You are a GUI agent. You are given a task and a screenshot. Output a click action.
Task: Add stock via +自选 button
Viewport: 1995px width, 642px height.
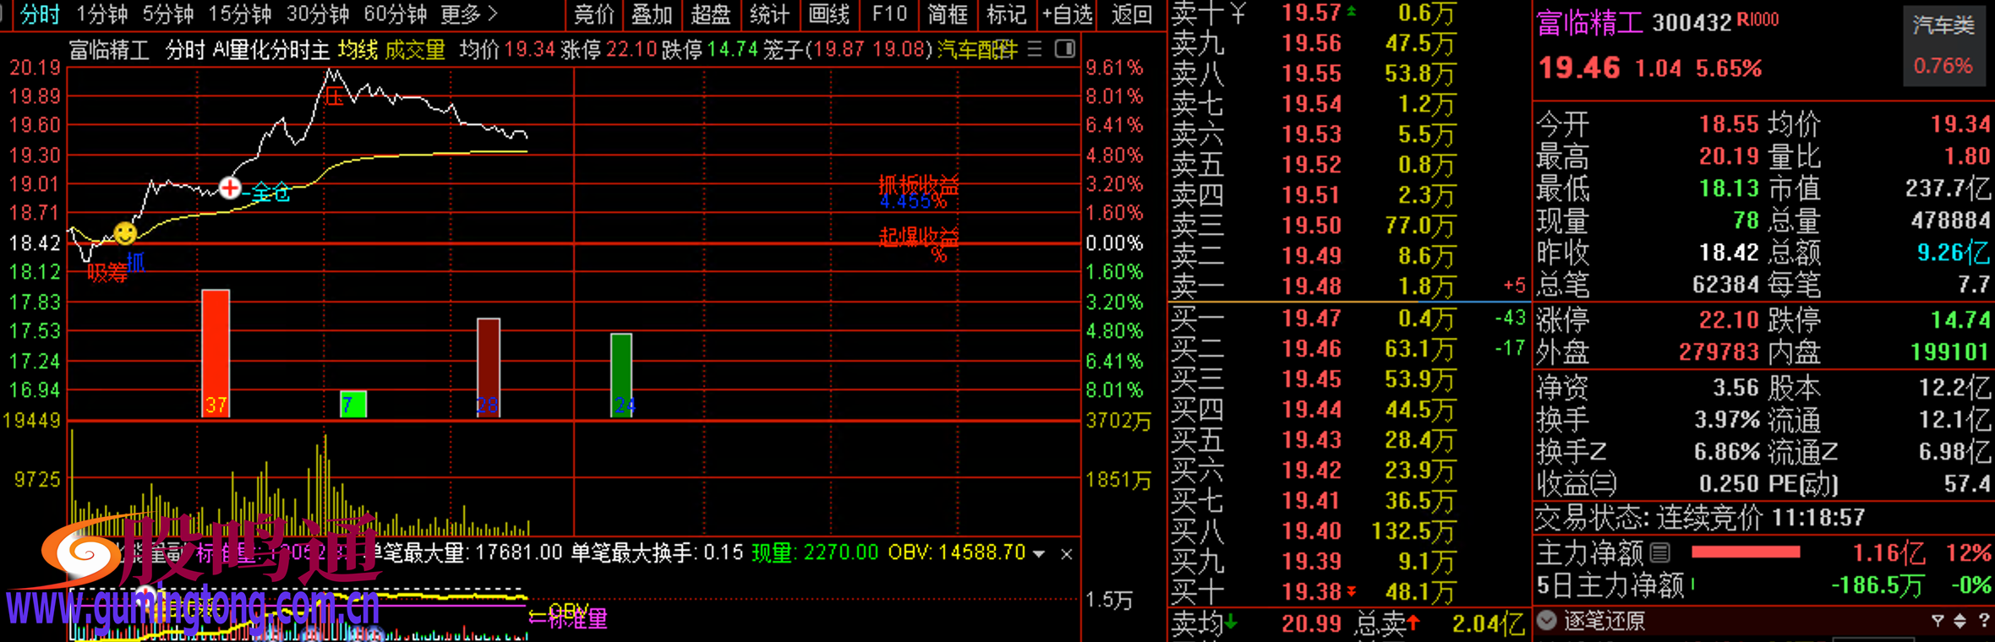1067,14
